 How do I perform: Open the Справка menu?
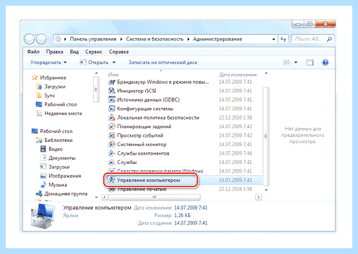coord(119,52)
